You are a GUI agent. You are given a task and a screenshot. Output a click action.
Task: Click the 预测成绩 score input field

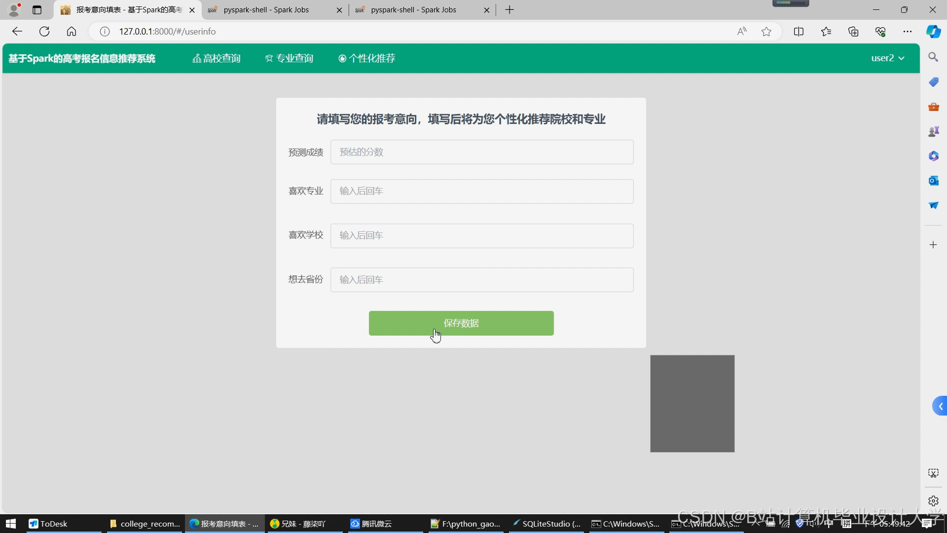click(481, 152)
